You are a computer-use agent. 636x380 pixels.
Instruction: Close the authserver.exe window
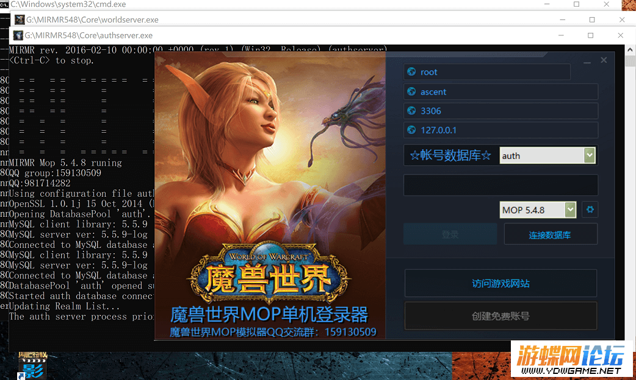point(620,35)
